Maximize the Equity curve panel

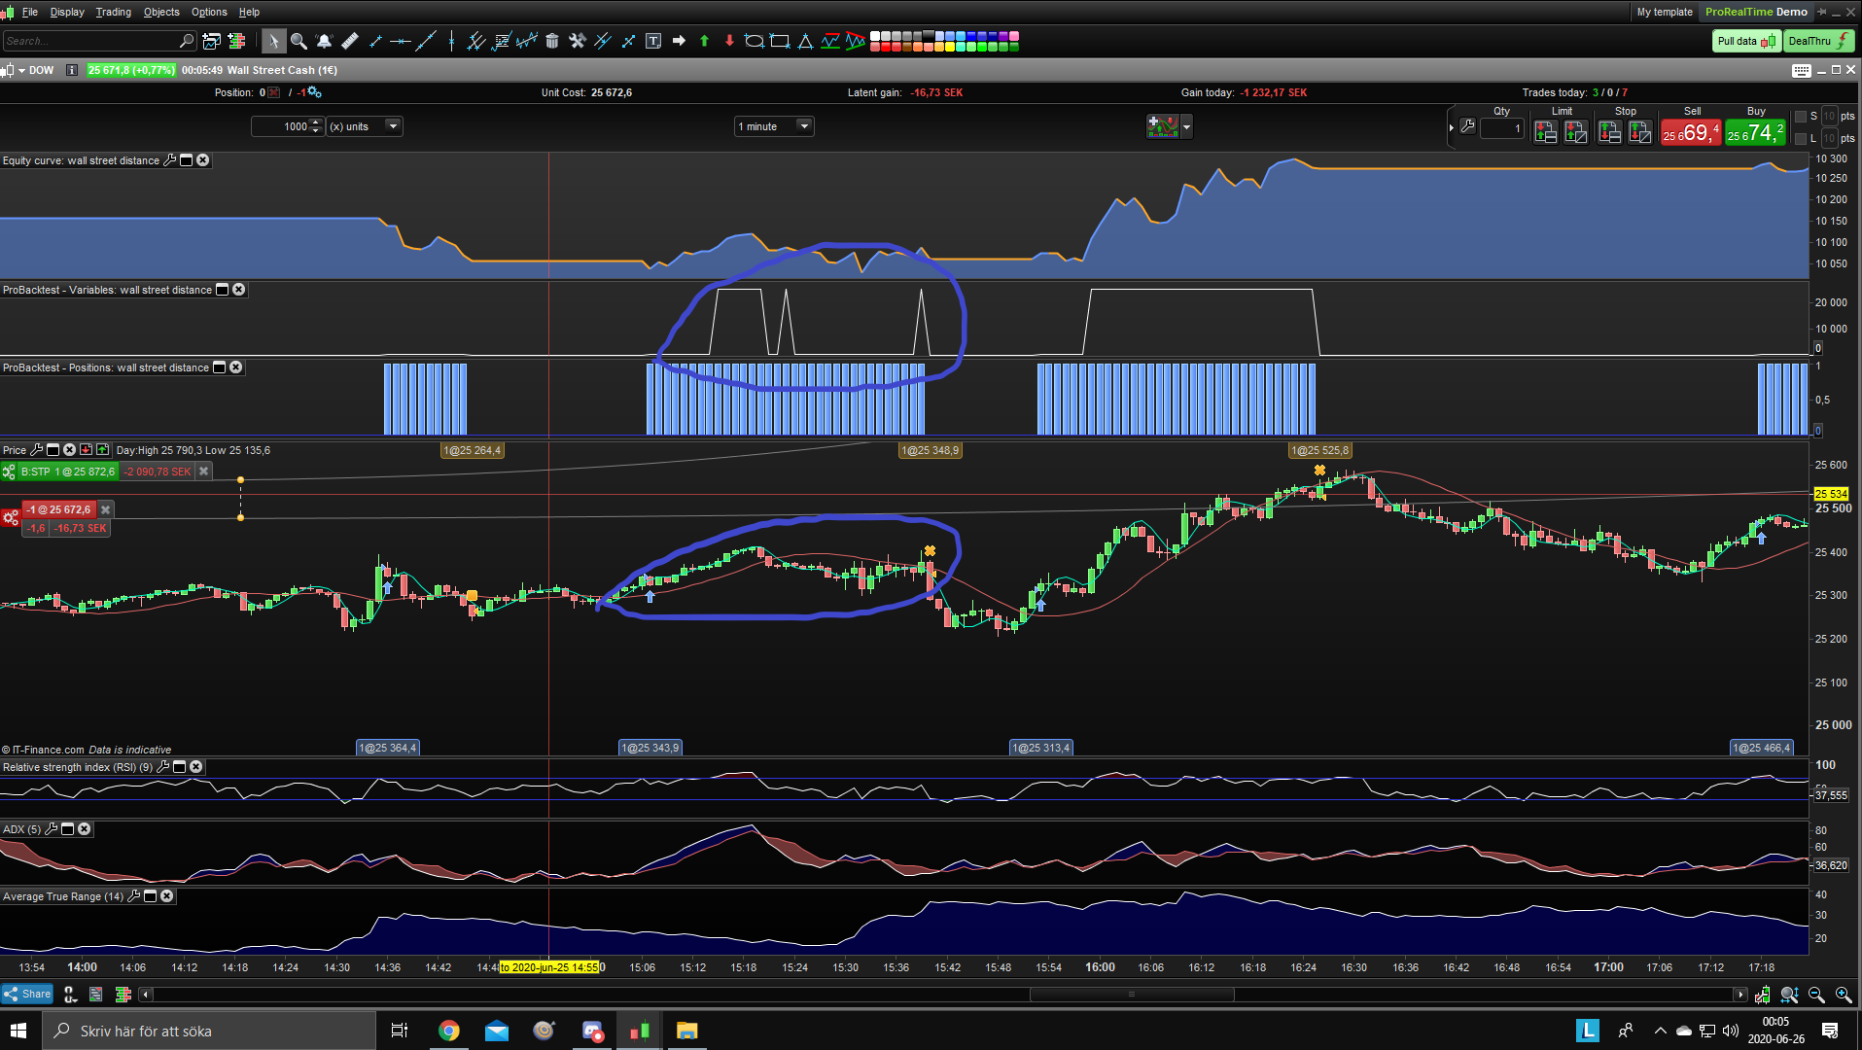point(187,160)
